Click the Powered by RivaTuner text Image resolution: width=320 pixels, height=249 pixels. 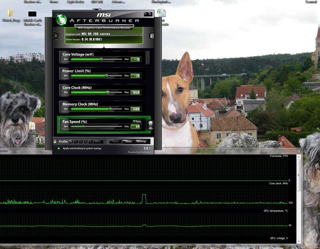tap(139, 152)
